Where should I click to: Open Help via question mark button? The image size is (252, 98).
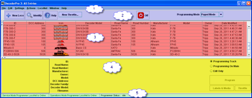coord(50,15)
